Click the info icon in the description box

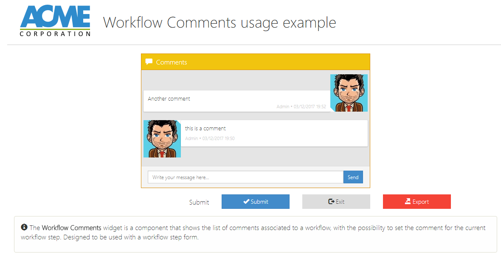24,227
